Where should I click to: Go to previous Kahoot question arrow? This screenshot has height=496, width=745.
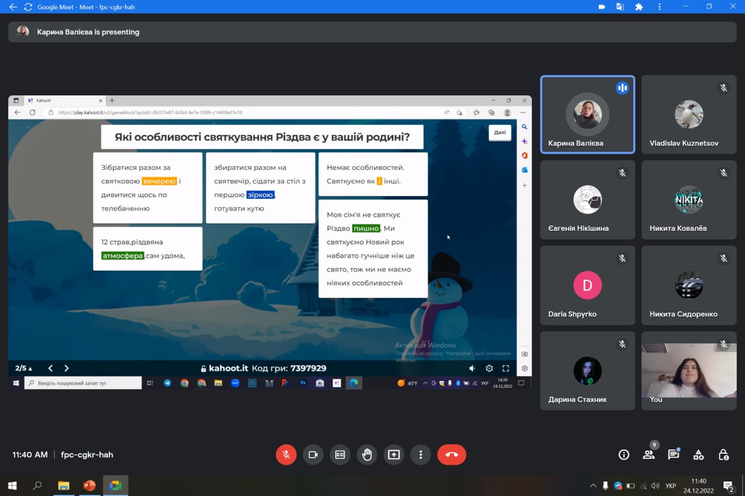point(51,368)
